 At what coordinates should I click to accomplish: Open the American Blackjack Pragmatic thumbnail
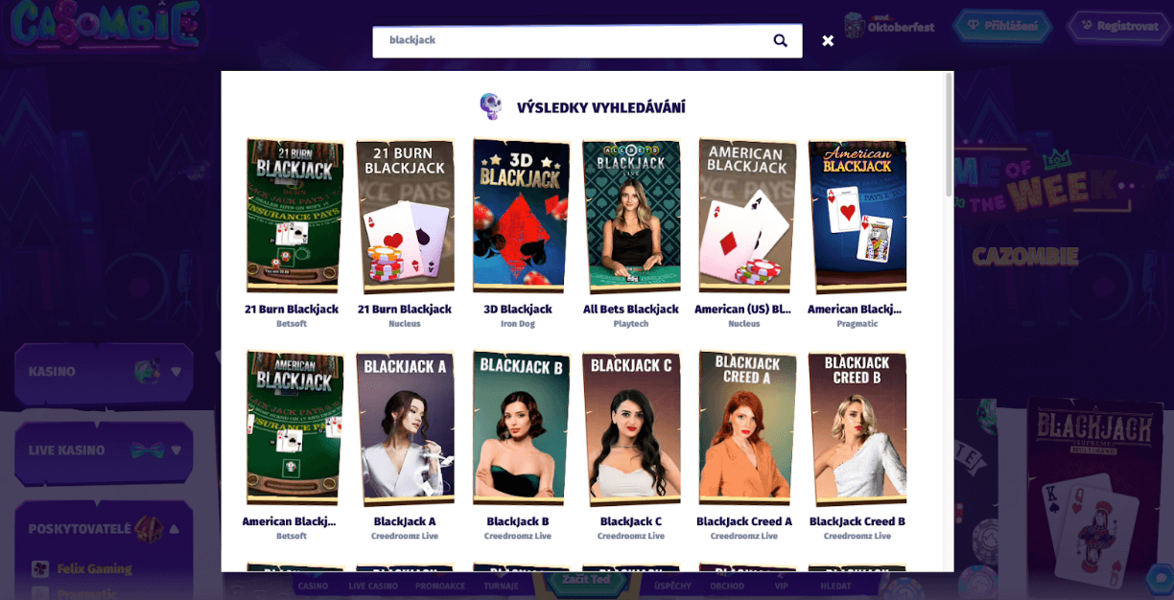point(856,217)
